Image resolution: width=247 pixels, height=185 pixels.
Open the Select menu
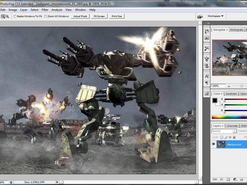(34, 10)
